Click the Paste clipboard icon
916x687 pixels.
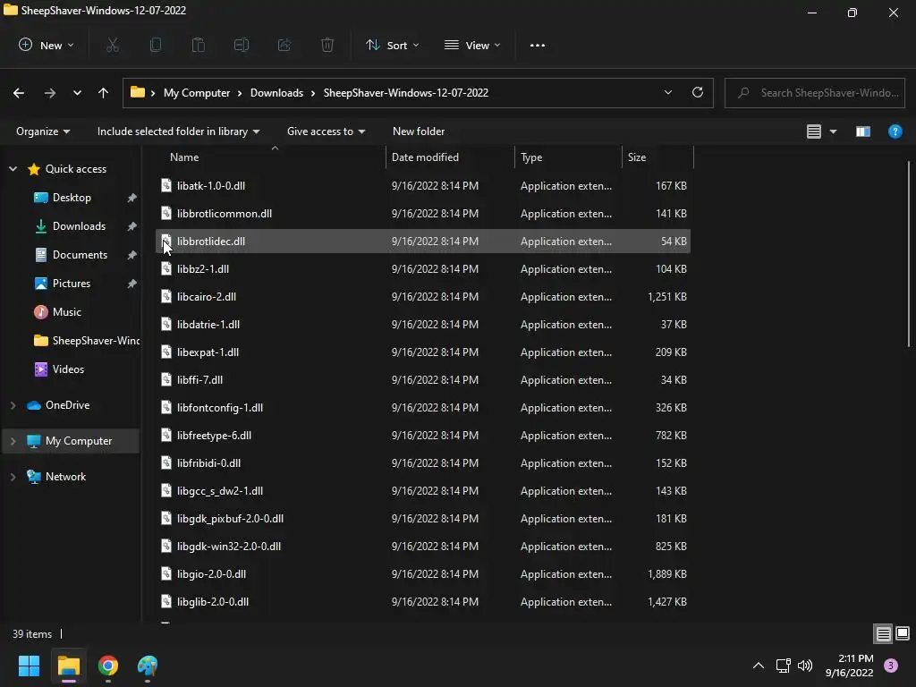[x=199, y=45]
